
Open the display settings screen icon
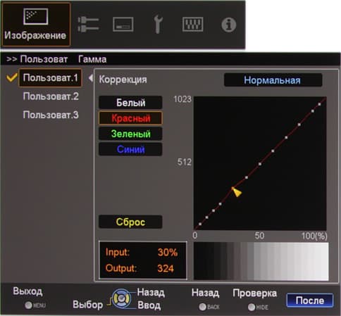point(123,24)
